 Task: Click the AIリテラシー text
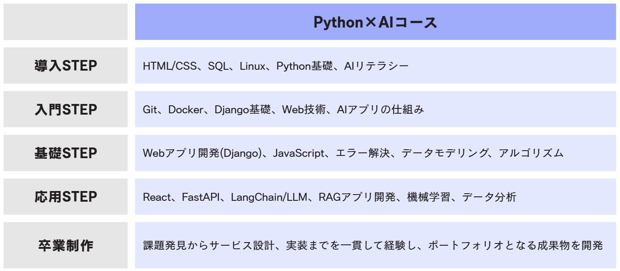(x=376, y=66)
